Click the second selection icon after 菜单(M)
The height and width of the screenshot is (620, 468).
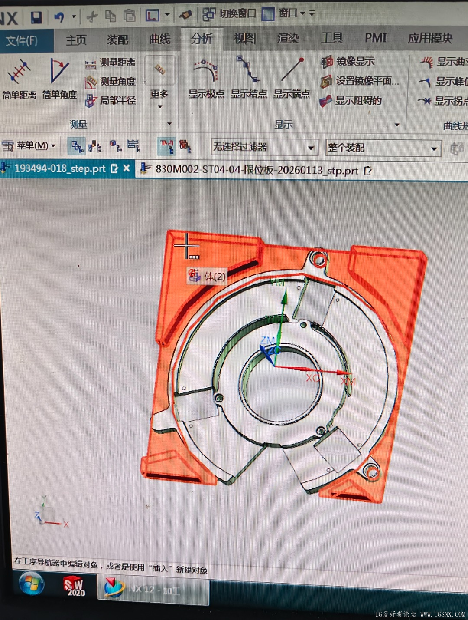[95, 146]
